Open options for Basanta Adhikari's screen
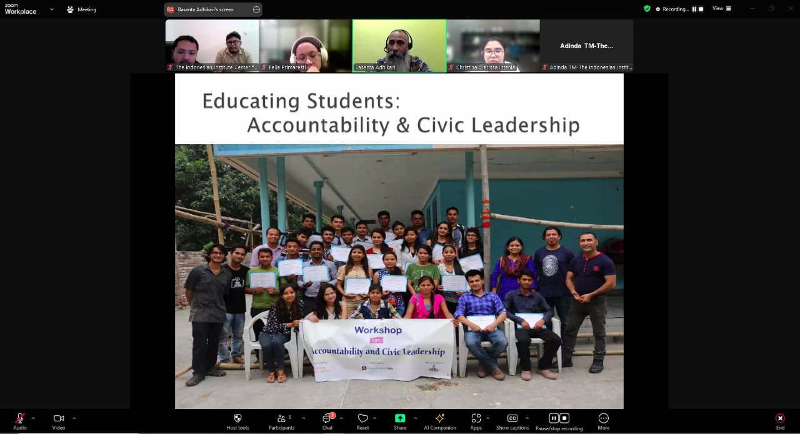Screen dimensions: 800x434 point(256,9)
